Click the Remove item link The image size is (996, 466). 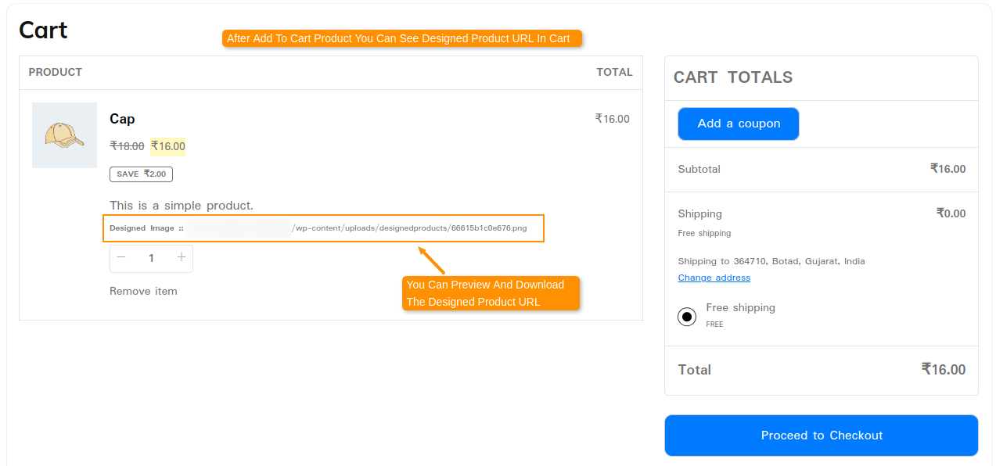(x=143, y=291)
